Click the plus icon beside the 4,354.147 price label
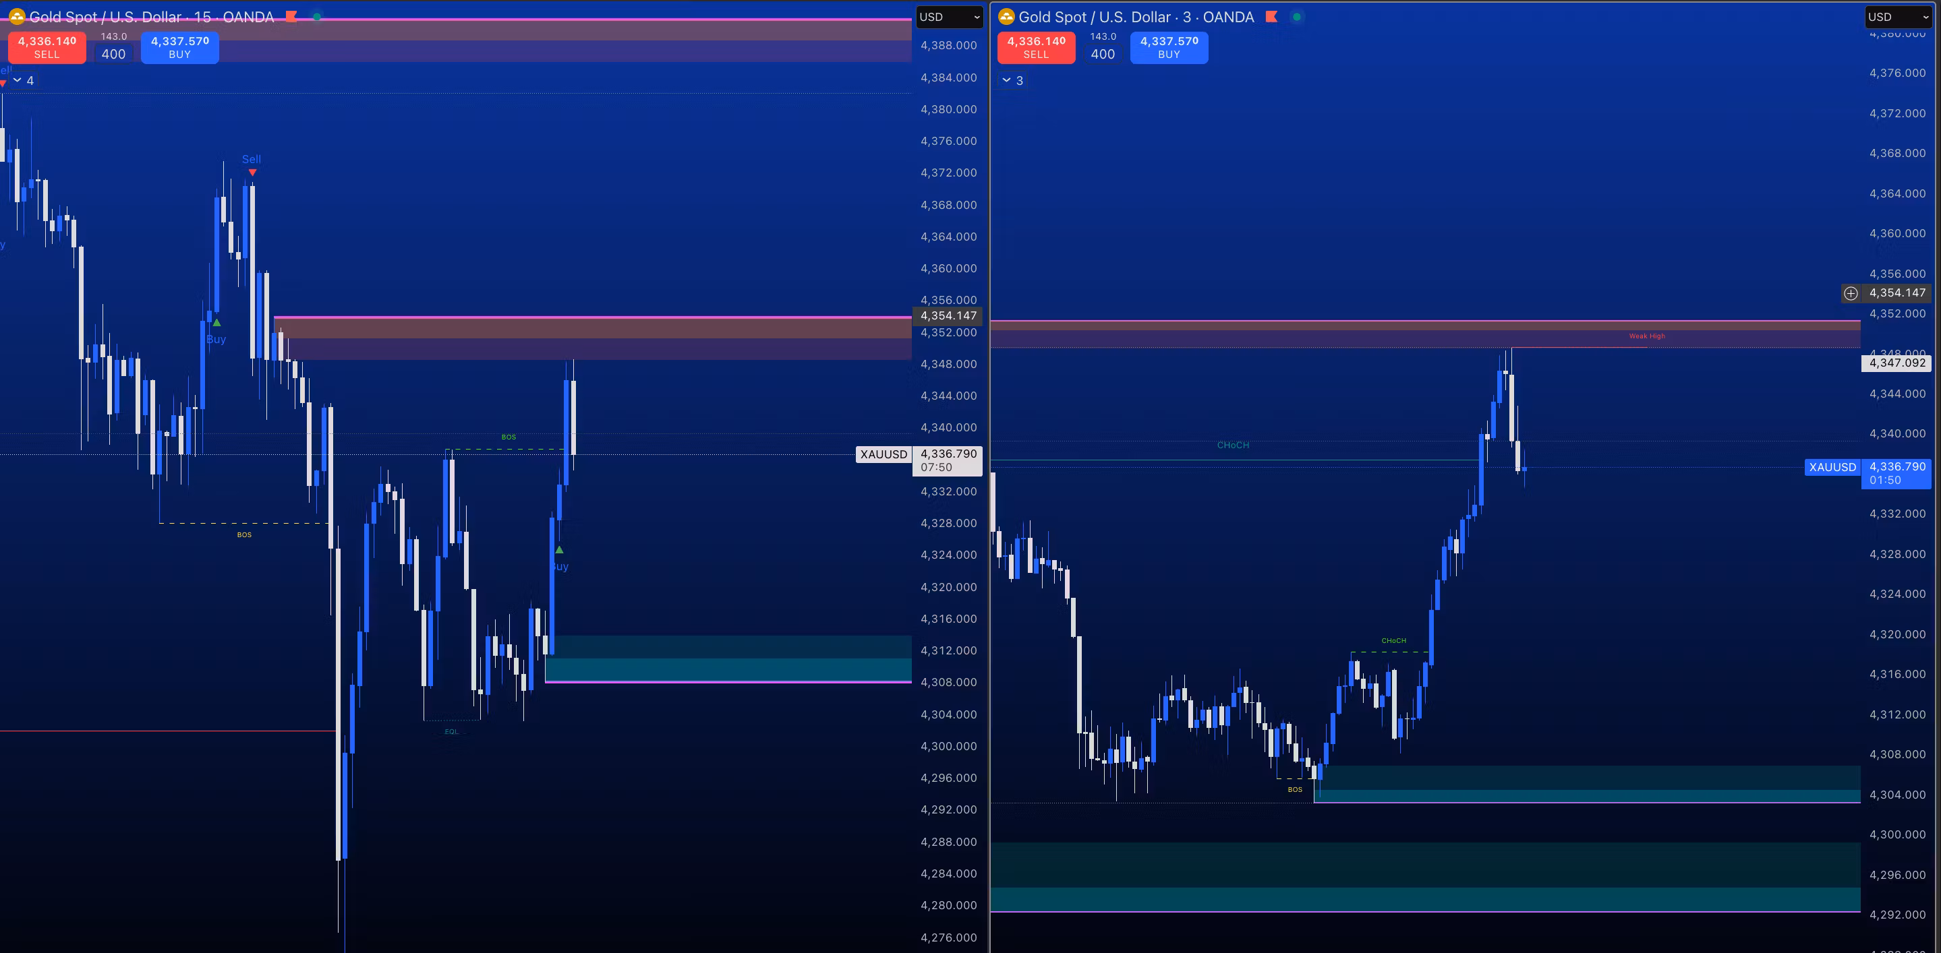1941x953 pixels. [1851, 293]
